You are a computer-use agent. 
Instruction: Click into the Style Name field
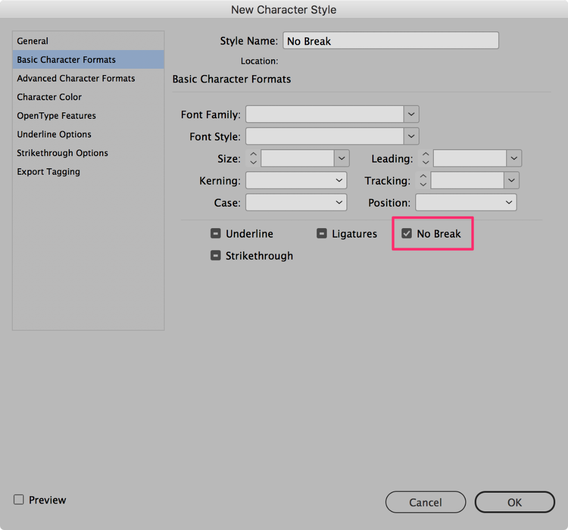coord(391,41)
